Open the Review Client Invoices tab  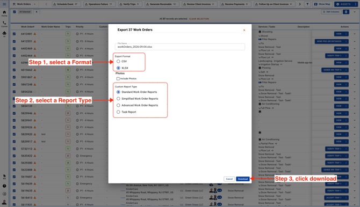[x=199, y=4]
